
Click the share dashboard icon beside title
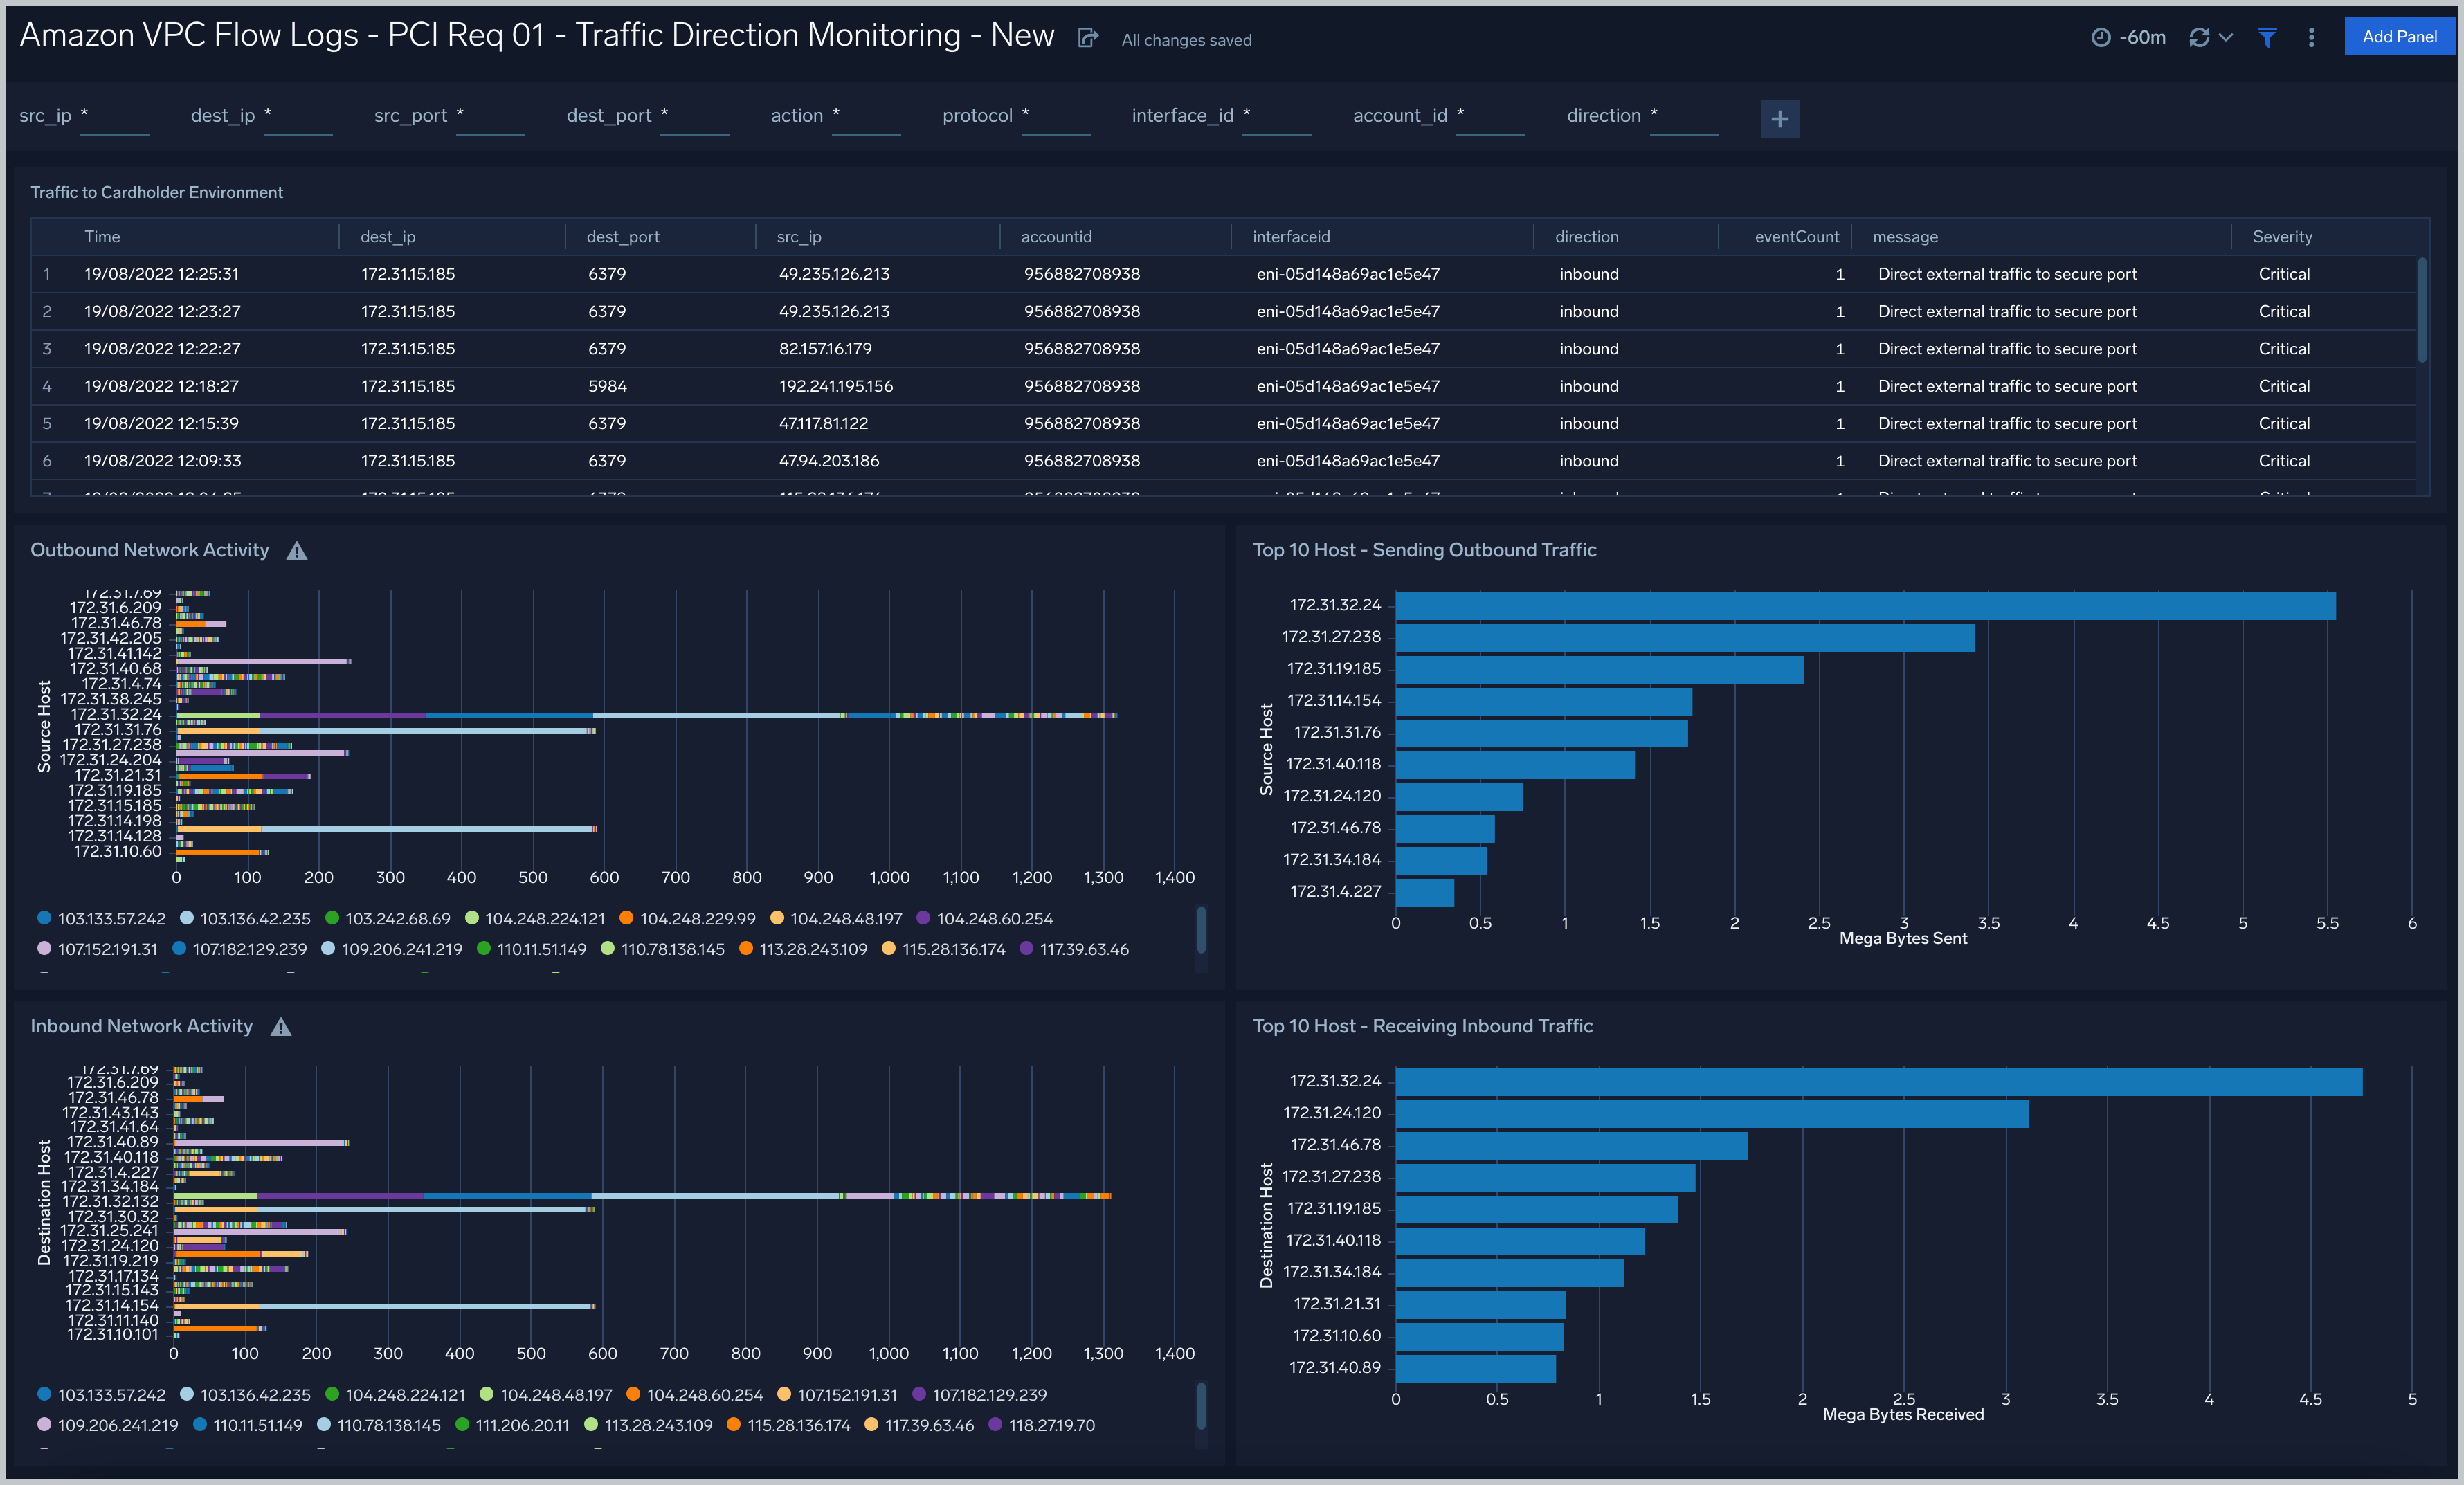pos(1088,38)
